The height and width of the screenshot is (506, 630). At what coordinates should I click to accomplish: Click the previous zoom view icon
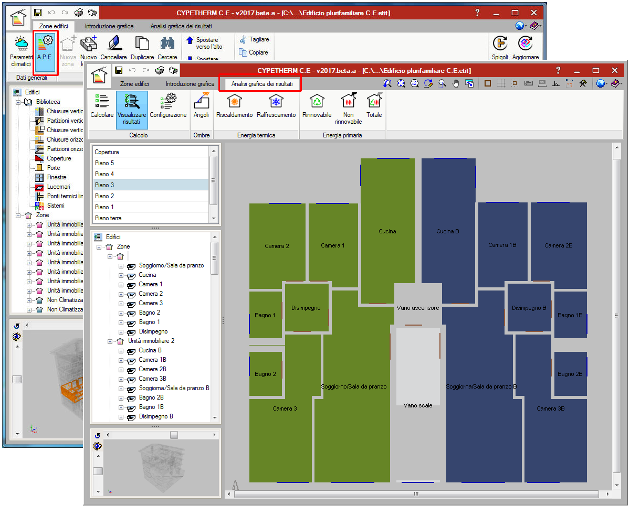387,83
